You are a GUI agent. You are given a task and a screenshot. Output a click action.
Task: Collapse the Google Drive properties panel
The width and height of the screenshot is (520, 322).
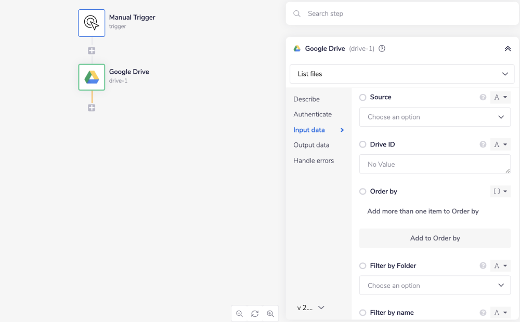click(508, 49)
